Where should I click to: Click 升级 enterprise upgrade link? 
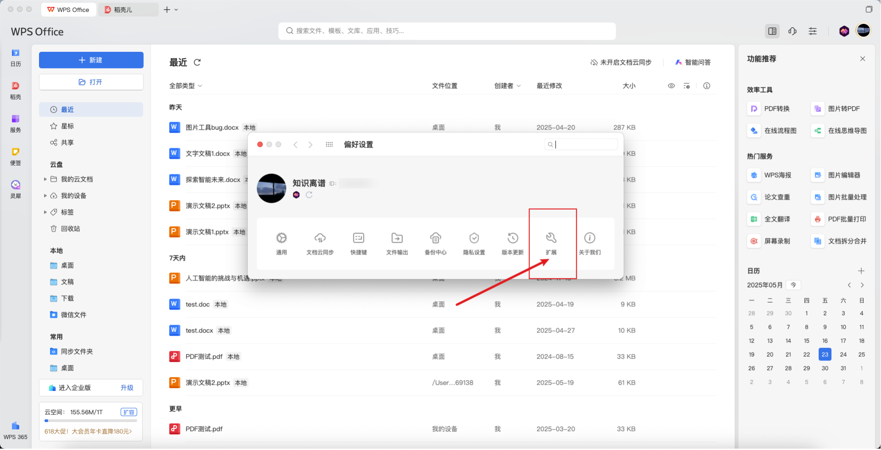(x=127, y=388)
